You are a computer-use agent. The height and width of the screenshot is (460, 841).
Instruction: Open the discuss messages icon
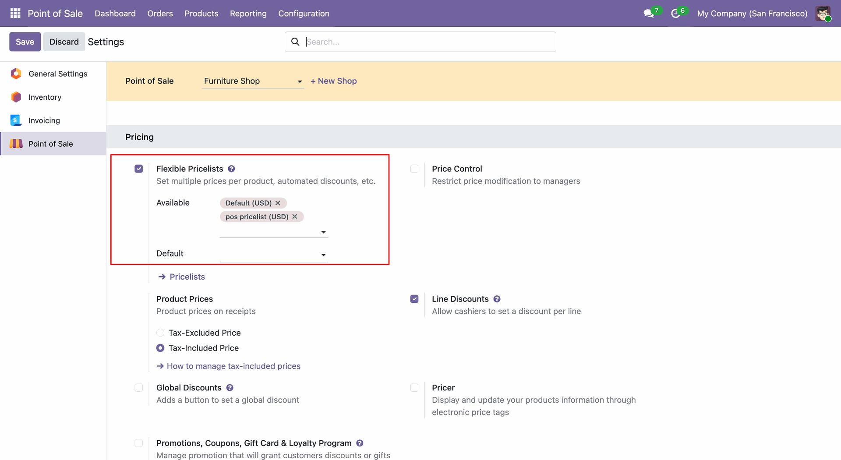[x=648, y=14]
